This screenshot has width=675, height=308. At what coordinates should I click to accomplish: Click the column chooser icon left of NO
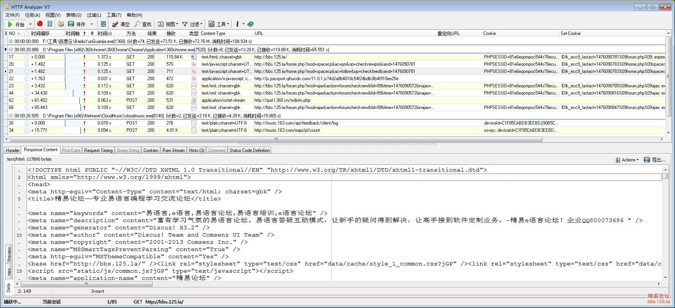[x=6, y=33]
